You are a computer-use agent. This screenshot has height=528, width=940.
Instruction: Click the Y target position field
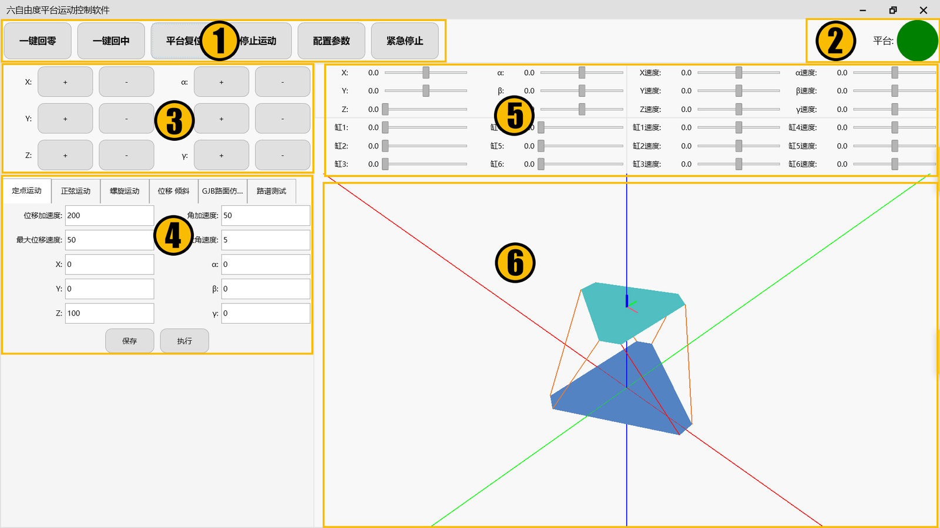(109, 289)
